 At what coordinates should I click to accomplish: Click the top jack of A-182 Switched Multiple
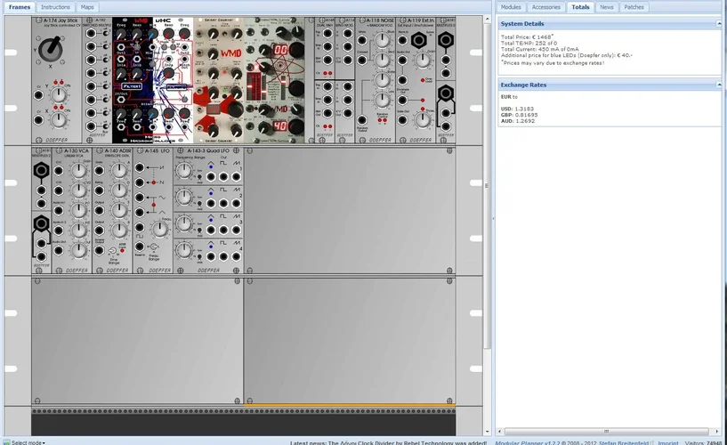pos(91,34)
